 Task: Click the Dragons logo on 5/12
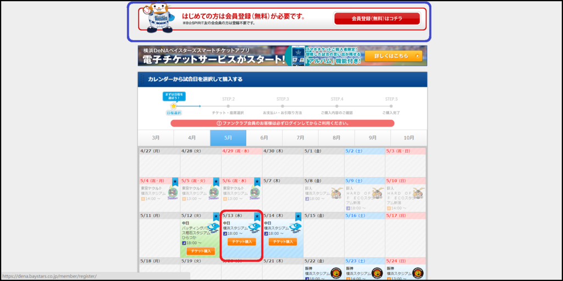[x=214, y=228]
